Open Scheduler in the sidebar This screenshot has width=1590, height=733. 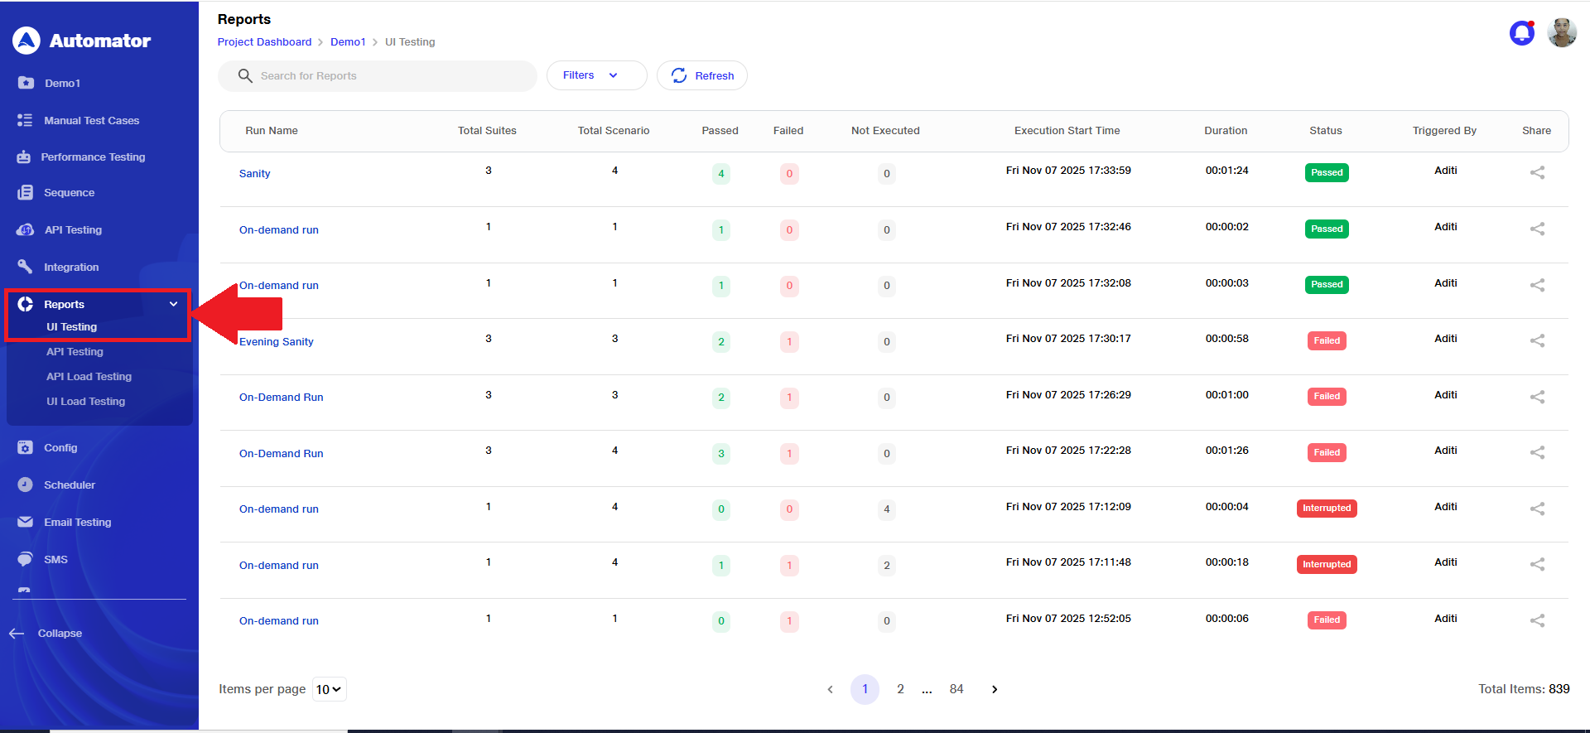[x=69, y=485]
